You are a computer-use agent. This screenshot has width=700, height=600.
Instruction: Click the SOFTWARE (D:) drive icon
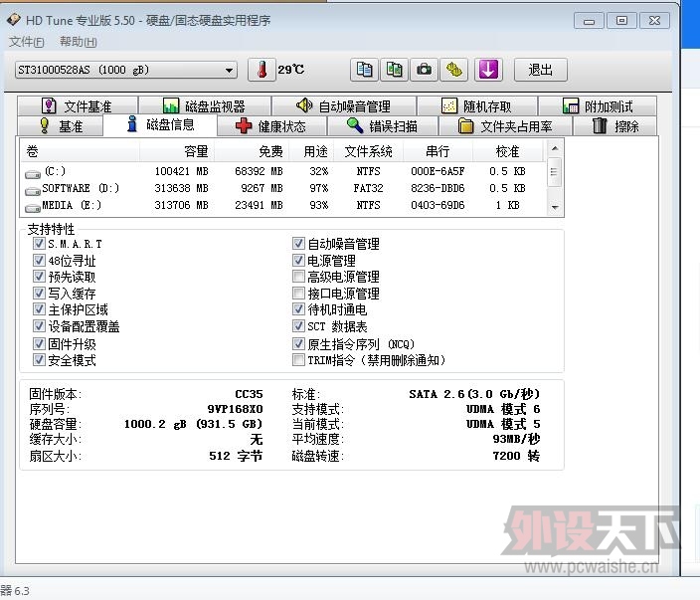tap(33, 191)
